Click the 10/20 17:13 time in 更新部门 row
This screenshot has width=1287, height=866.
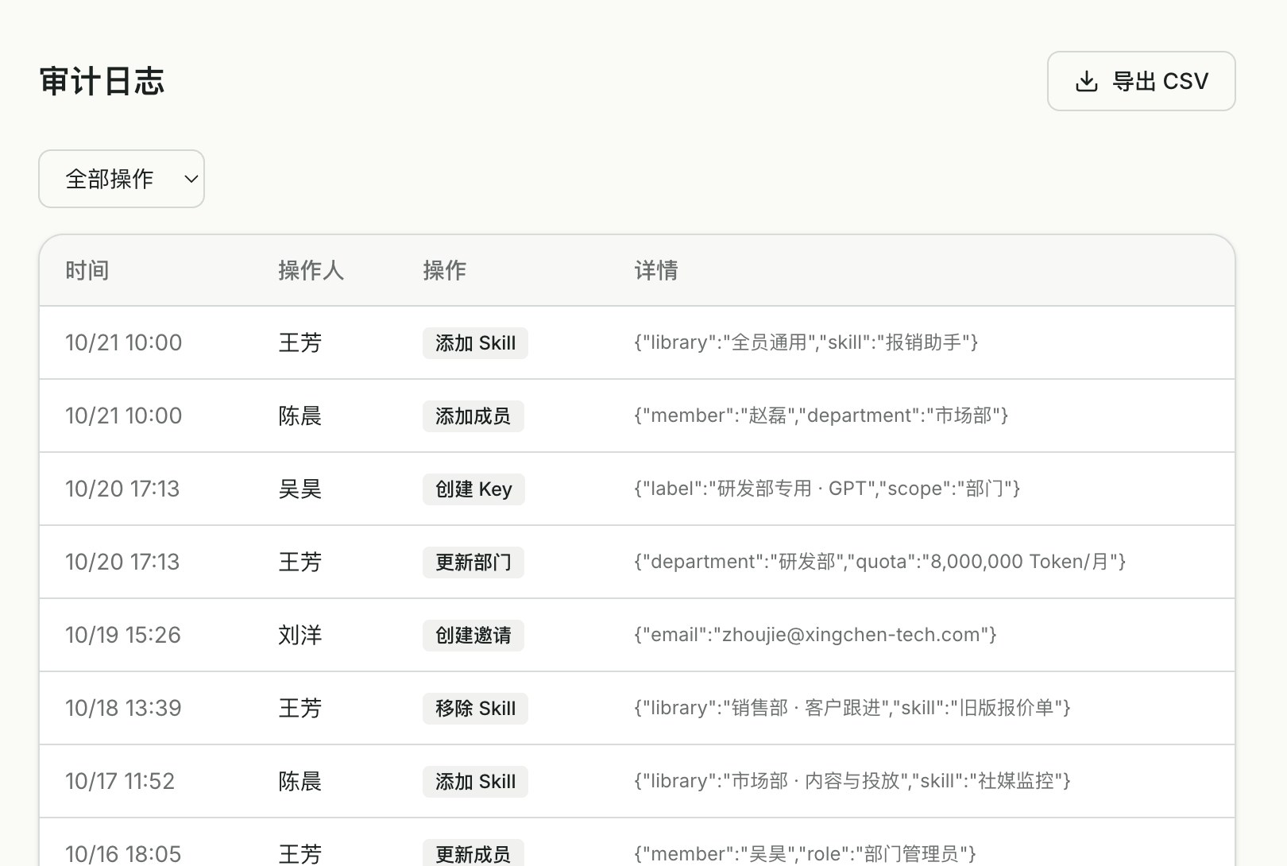point(122,563)
